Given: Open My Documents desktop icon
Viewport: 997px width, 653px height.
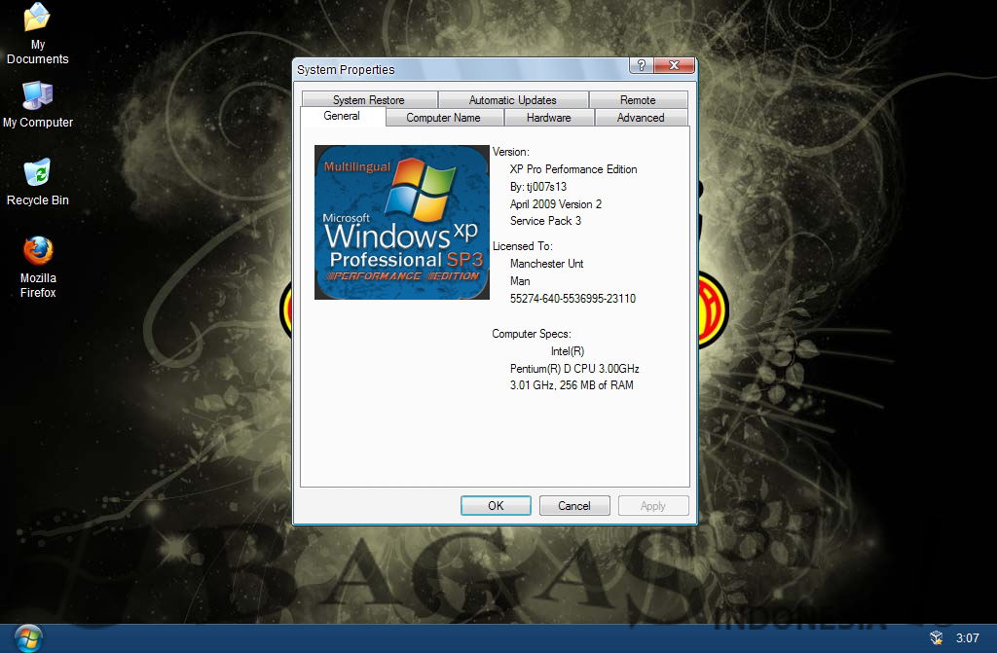Looking at the screenshot, I should click(38, 33).
